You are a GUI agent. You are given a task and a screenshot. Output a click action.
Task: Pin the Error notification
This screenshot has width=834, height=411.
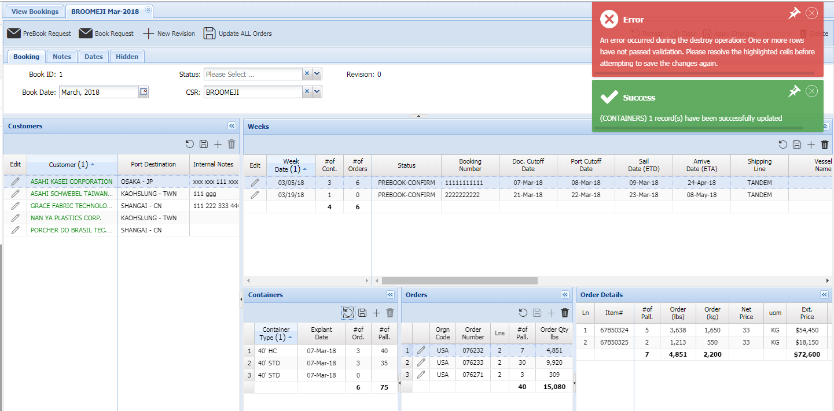point(794,14)
